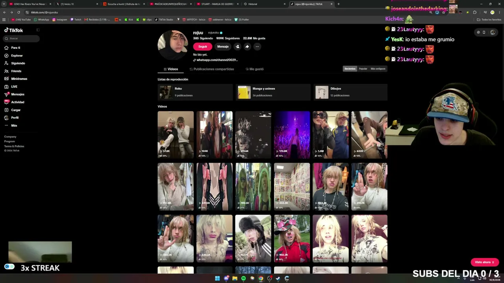The image size is (504, 283).
Task: Open the Kick bookmark
Action: (129, 20)
